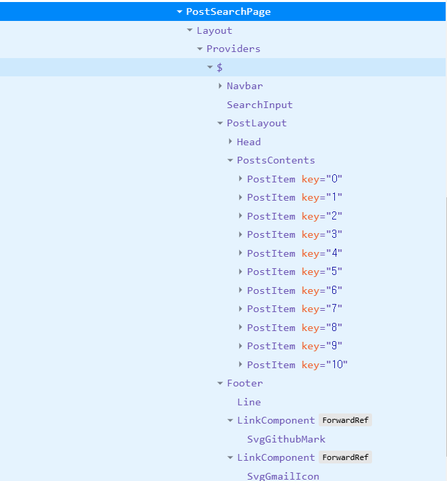Viewport: 447px width, 481px height.
Task: Expand the Navbar node arrow
Action: point(220,86)
